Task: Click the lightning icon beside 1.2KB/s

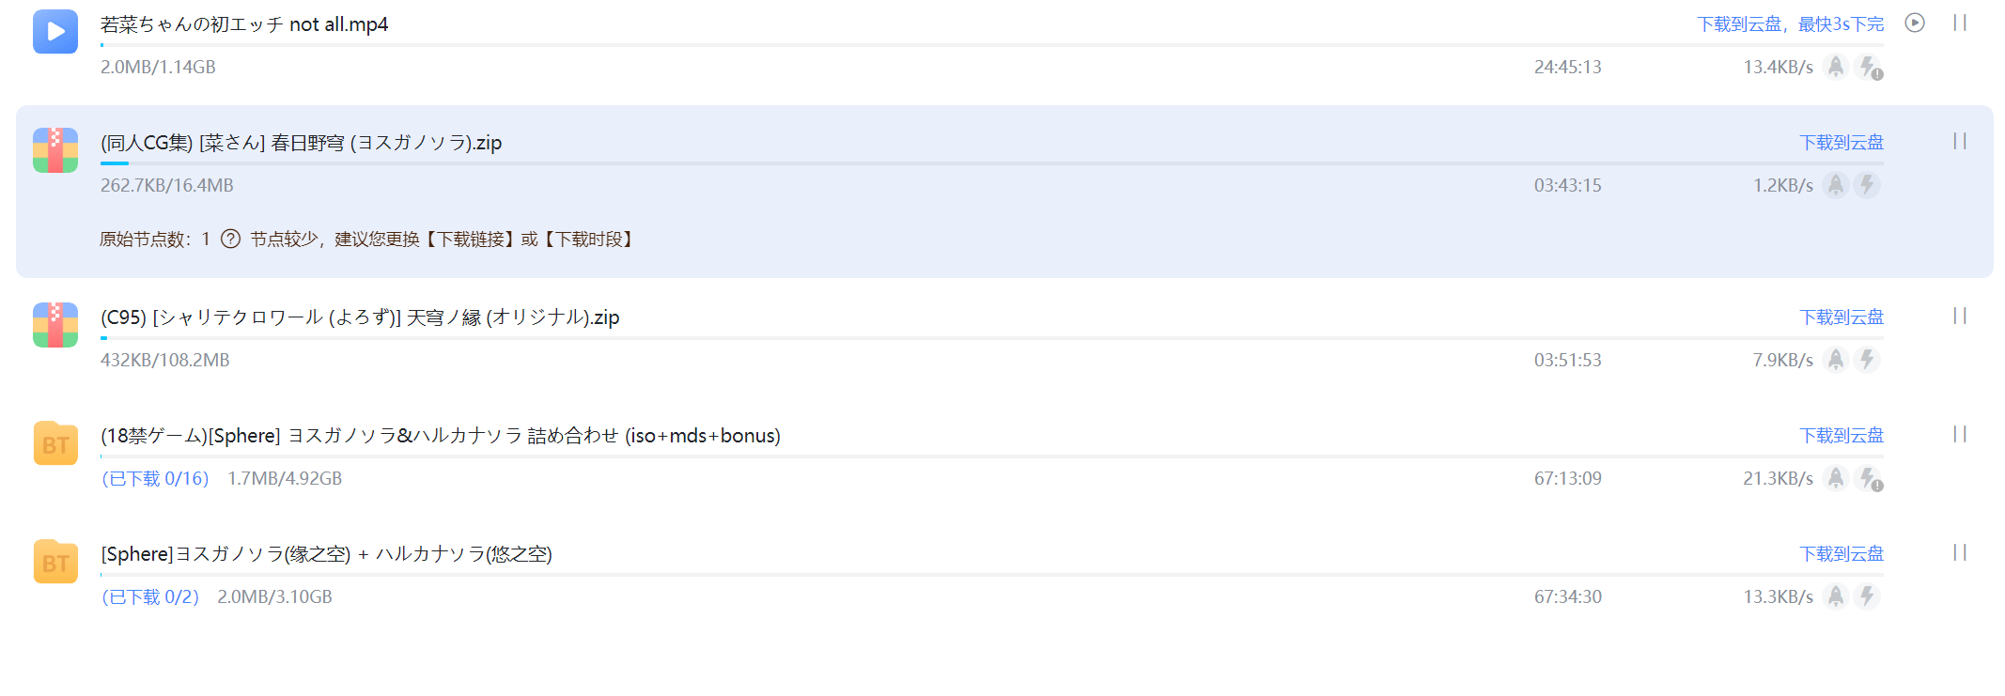Action: pos(1867,185)
